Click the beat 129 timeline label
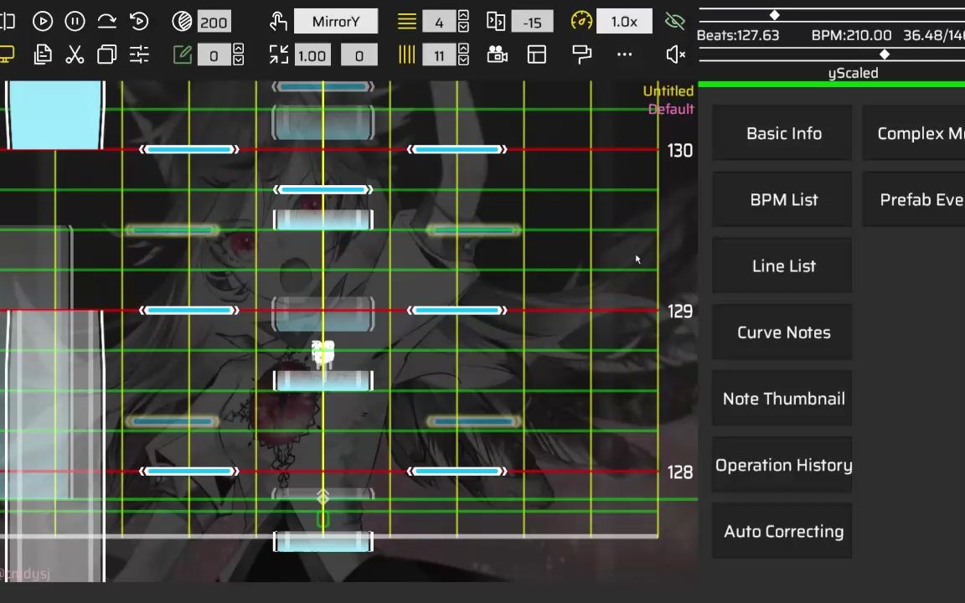The width and height of the screenshot is (965, 603). click(680, 312)
